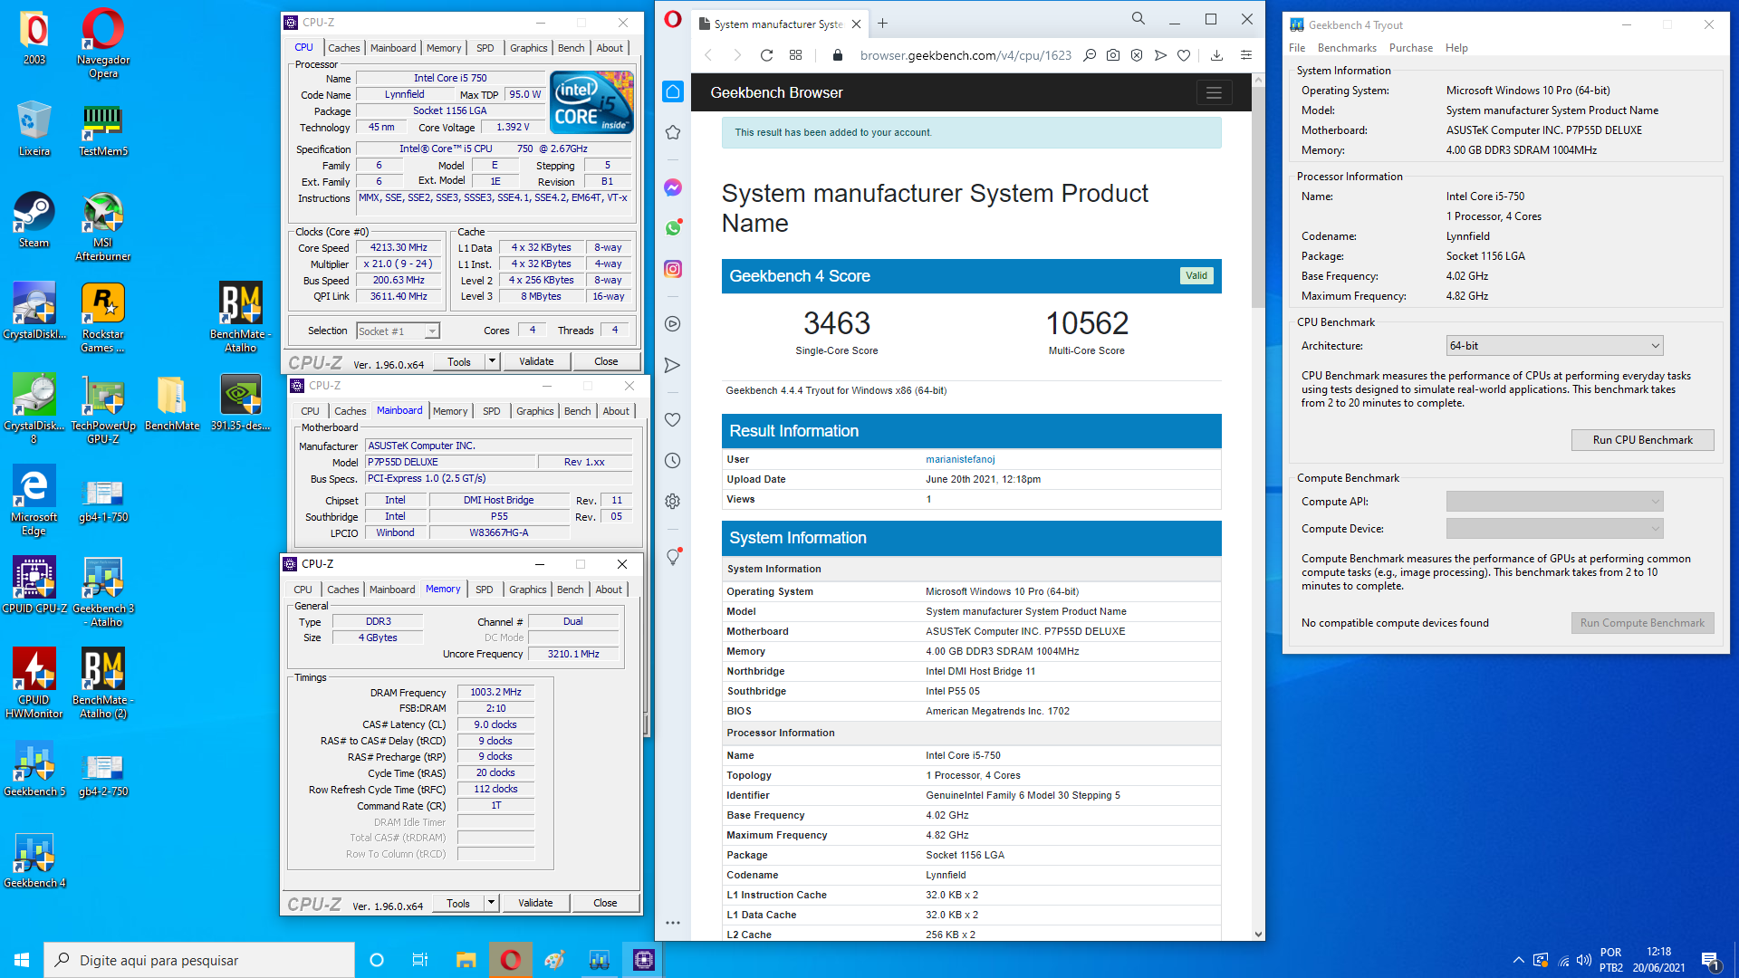Open Easy Setup menu icon in Opera

(1246, 55)
